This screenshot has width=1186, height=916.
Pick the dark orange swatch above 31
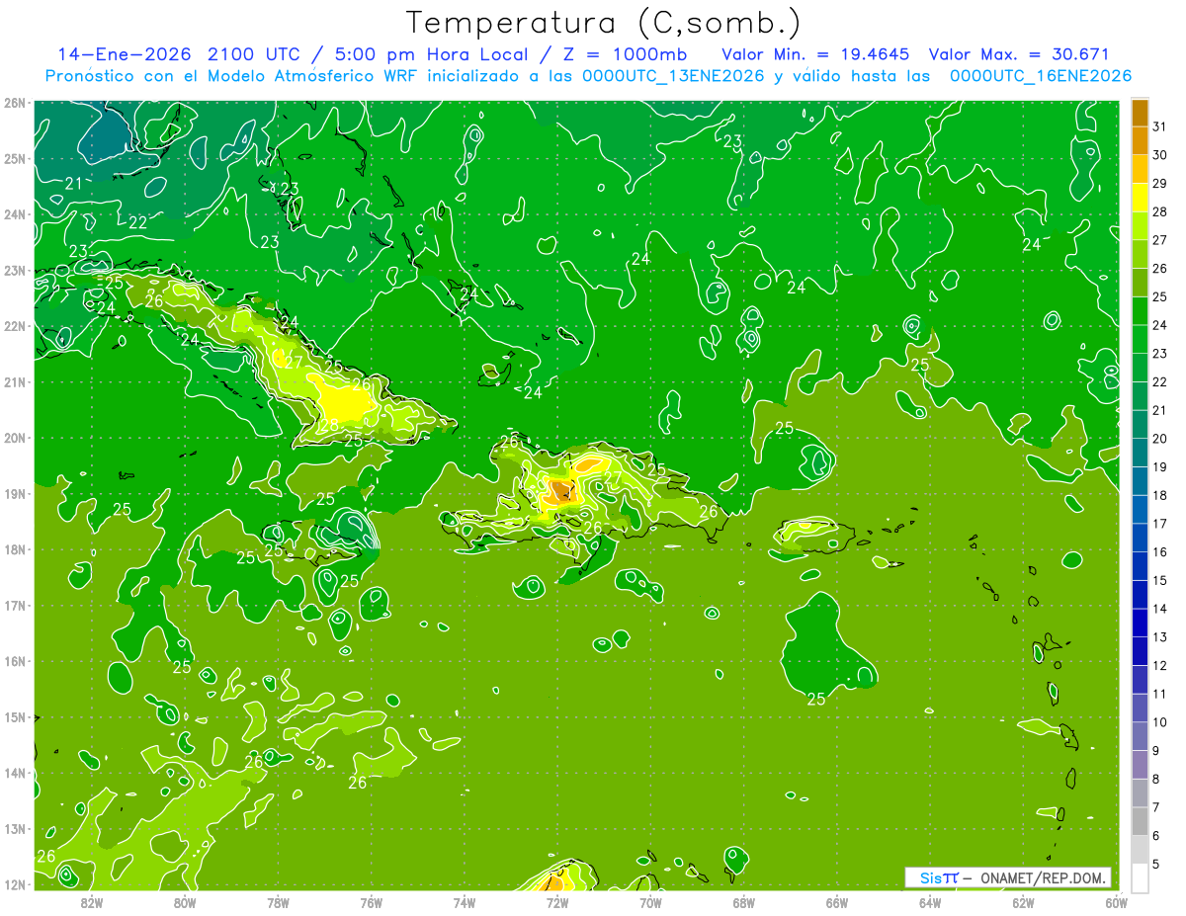point(1140,113)
